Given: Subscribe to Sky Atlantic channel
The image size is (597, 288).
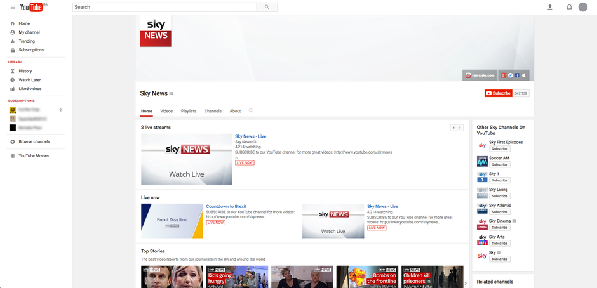Looking at the screenshot, I should click(500, 212).
